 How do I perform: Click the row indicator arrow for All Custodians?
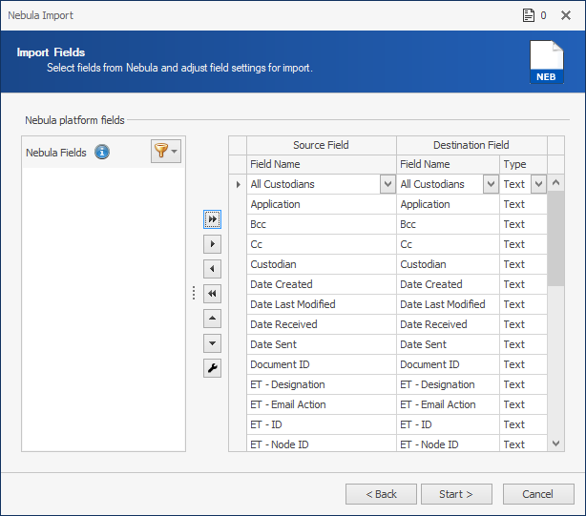238,184
